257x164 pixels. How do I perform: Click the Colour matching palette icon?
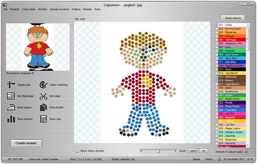coord(43,85)
